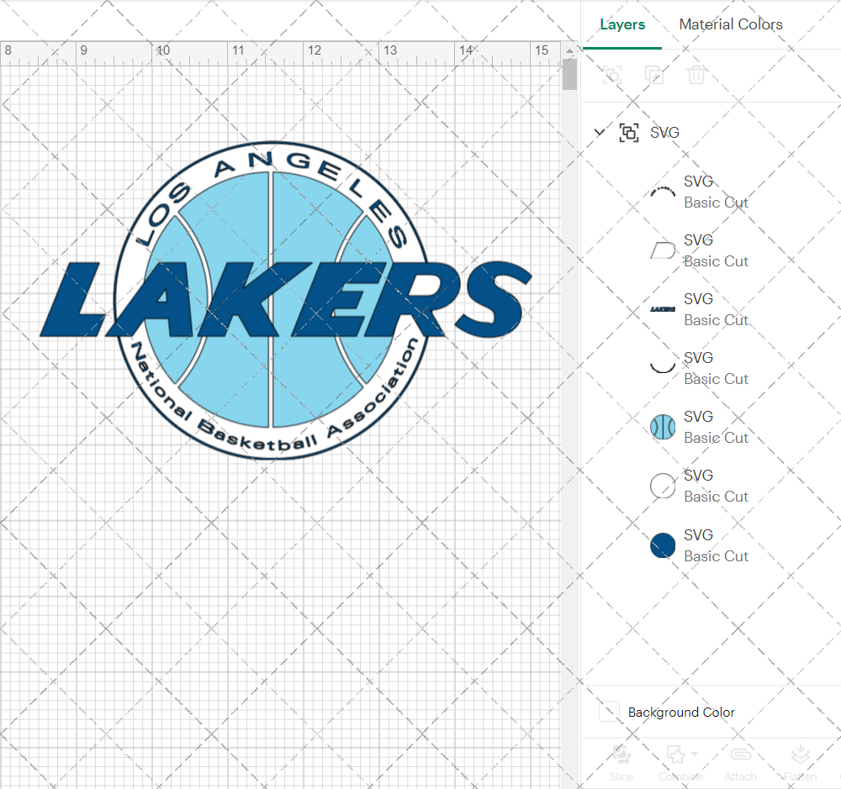Image resolution: width=841 pixels, height=789 pixels.
Task: Click the Duplicate icon in layers toolbar
Action: pos(653,75)
